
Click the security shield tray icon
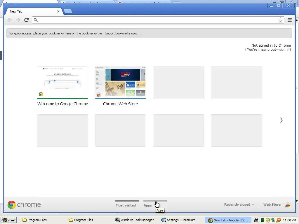(x=268, y=220)
